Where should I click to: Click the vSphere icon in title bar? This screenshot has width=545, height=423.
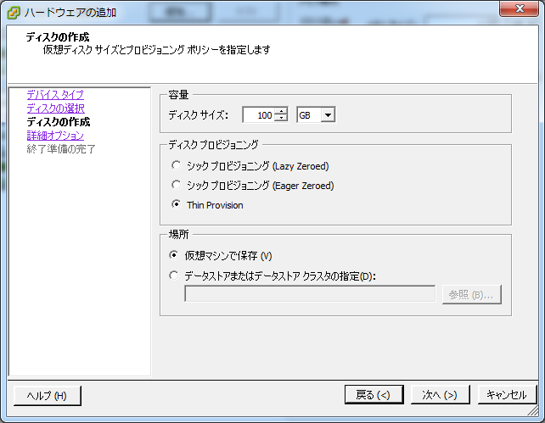point(14,12)
